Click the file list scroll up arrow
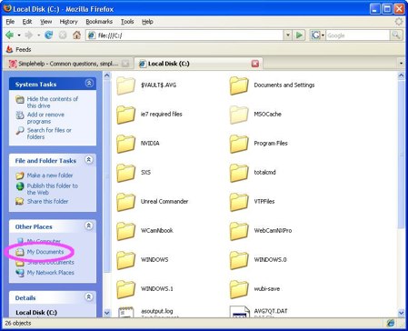 click(401, 75)
